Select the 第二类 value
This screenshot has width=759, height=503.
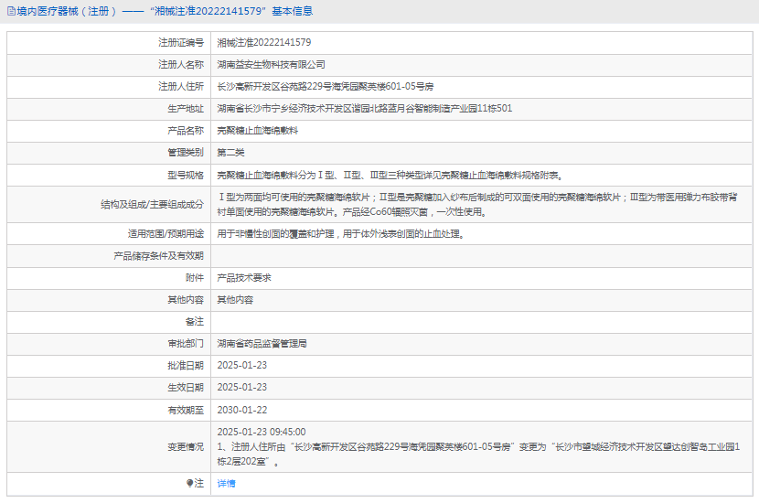230,153
